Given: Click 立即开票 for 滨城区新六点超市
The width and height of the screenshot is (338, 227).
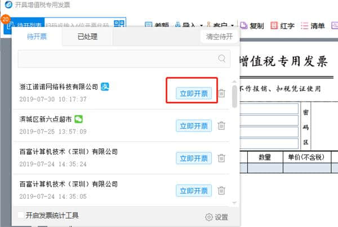Looking at the screenshot, I should tap(194, 126).
